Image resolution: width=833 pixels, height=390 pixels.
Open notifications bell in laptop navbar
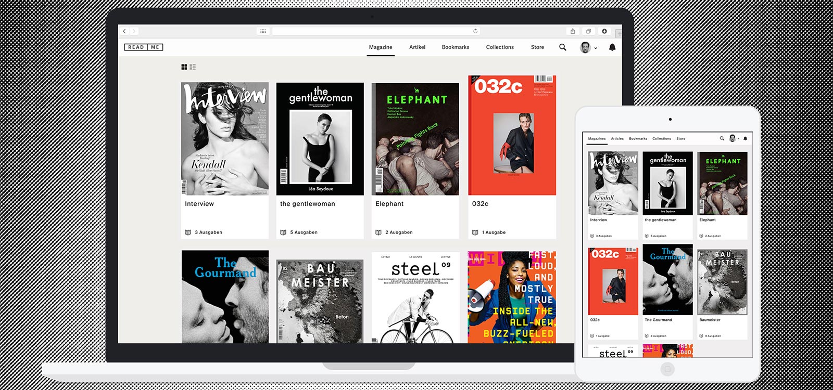point(612,47)
